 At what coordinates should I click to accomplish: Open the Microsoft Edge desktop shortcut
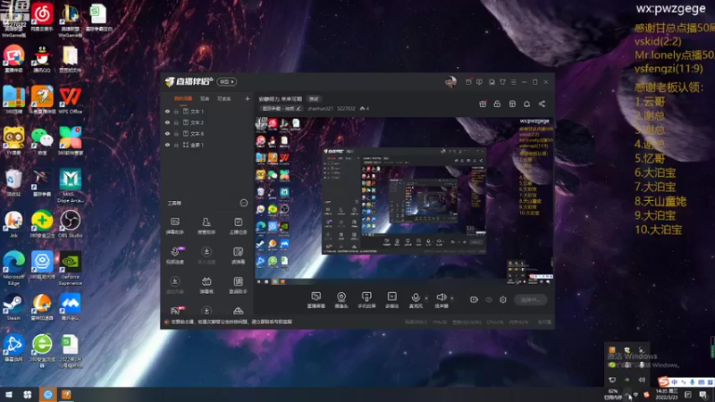click(x=13, y=269)
